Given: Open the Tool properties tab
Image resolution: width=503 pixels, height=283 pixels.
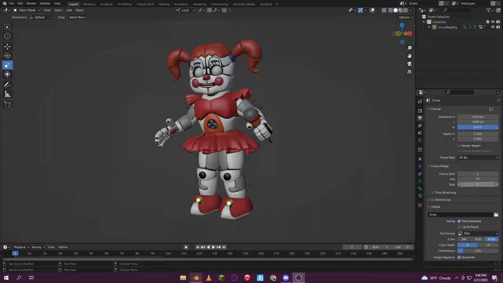Looking at the screenshot, I should (420, 101).
